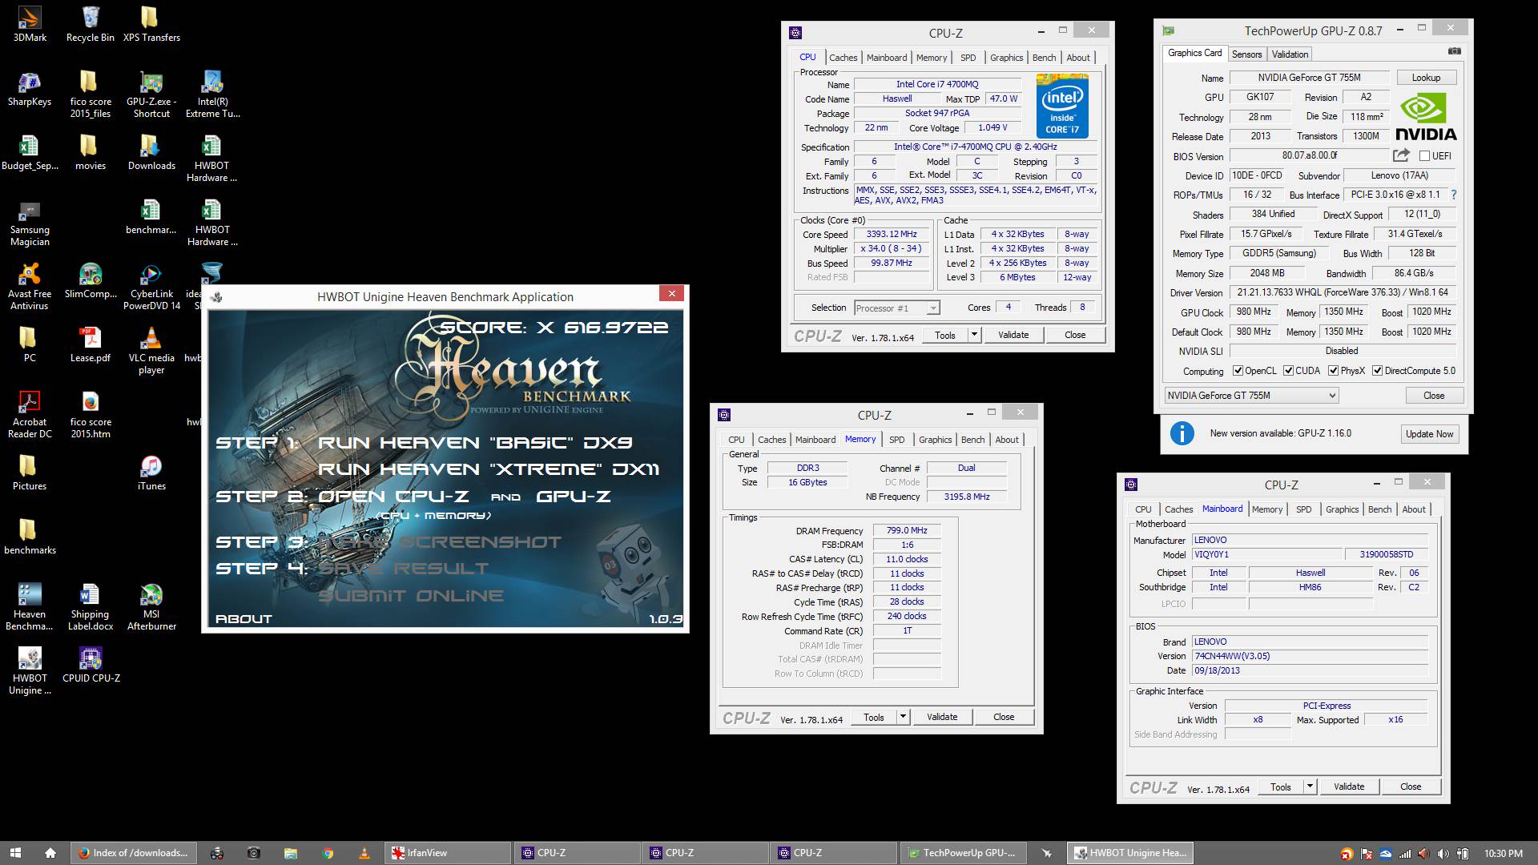The width and height of the screenshot is (1538, 865).
Task: Switch to SPD tab in CPU-Z Memory window
Action: coord(896,440)
